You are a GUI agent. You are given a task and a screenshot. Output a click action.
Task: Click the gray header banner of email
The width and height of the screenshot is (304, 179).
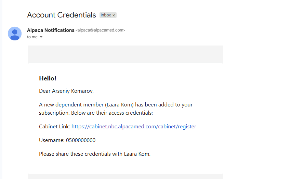point(125,54)
